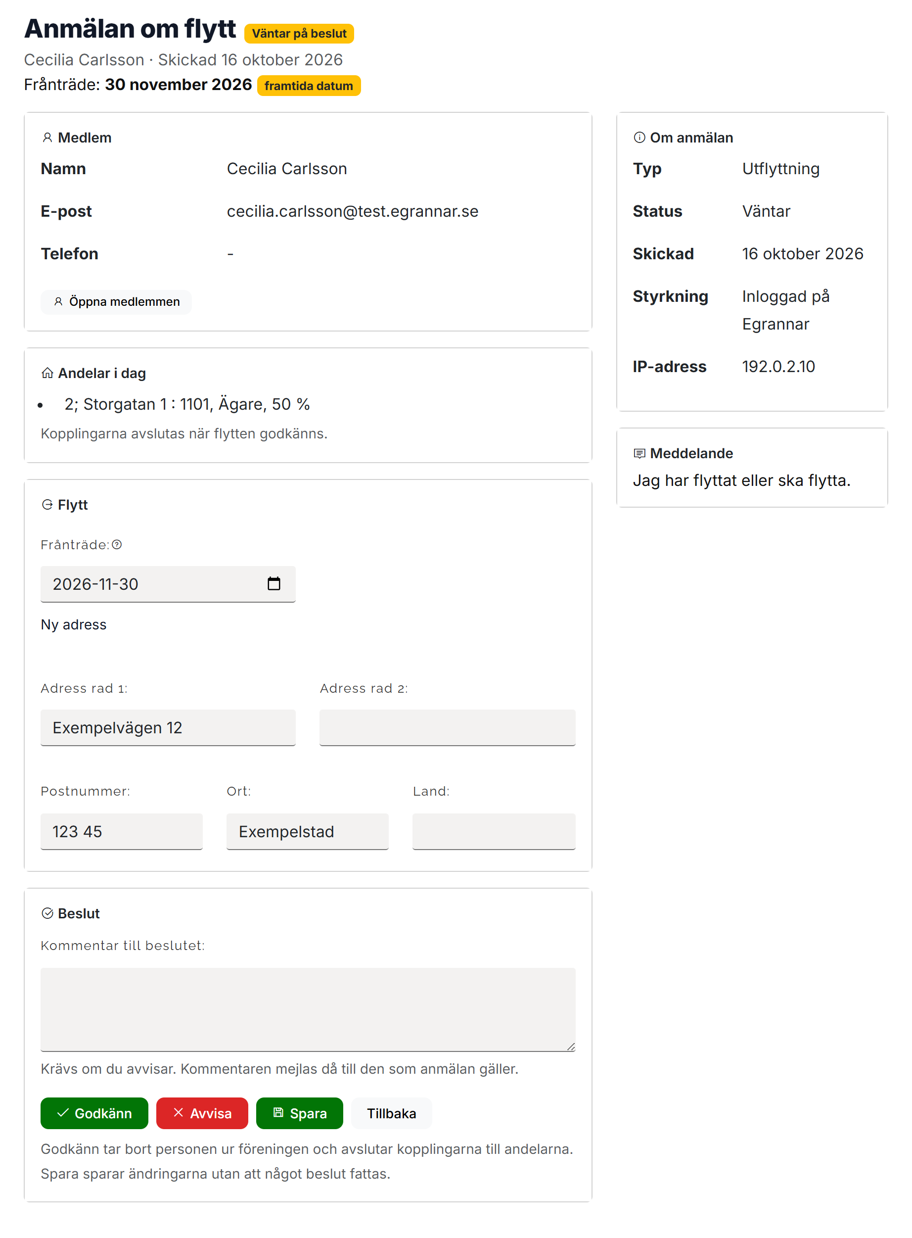Click the Styrkning value Inloggad på Egrannar
Image resolution: width=912 pixels, height=1238 pixels.
(786, 310)
